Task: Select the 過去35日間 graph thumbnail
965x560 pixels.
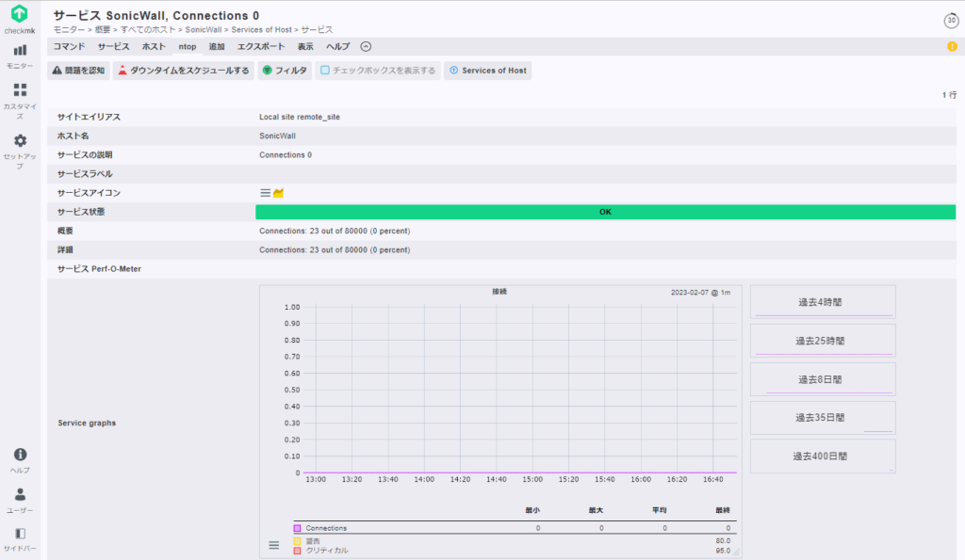Action: [x=823, y=418]
